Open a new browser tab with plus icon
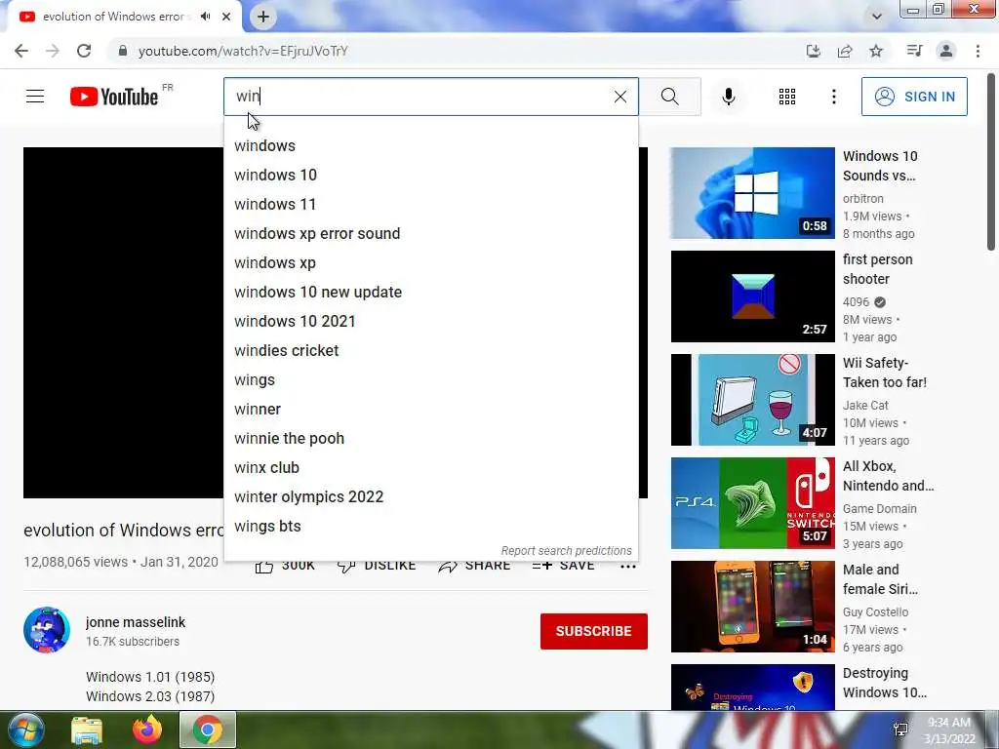This screenshot has height=749, width=999. [263, 17]
